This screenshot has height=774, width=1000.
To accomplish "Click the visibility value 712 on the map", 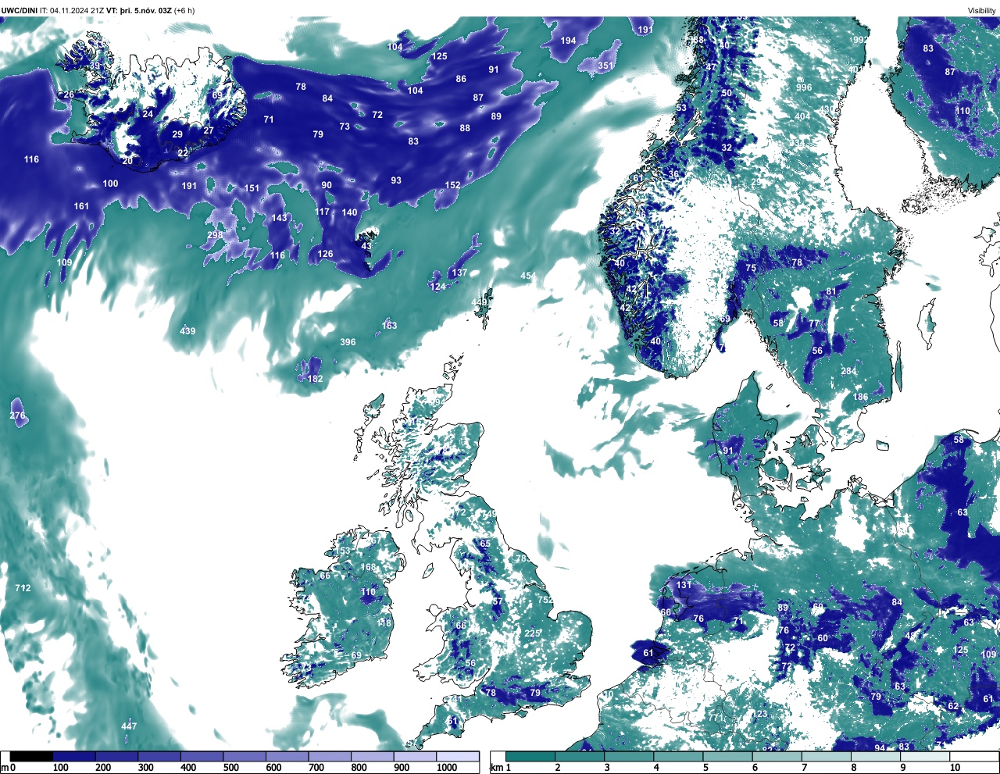I will coord(23,588).
